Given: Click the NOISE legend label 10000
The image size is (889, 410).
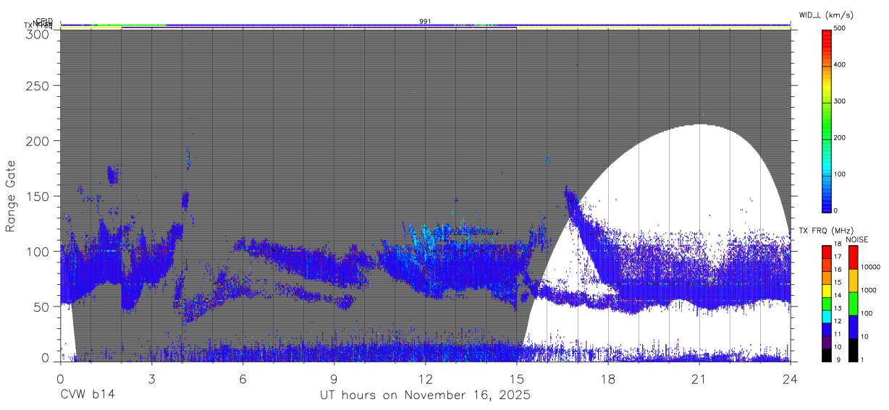Looking at the screenshot, I should (x=869, y=267).
